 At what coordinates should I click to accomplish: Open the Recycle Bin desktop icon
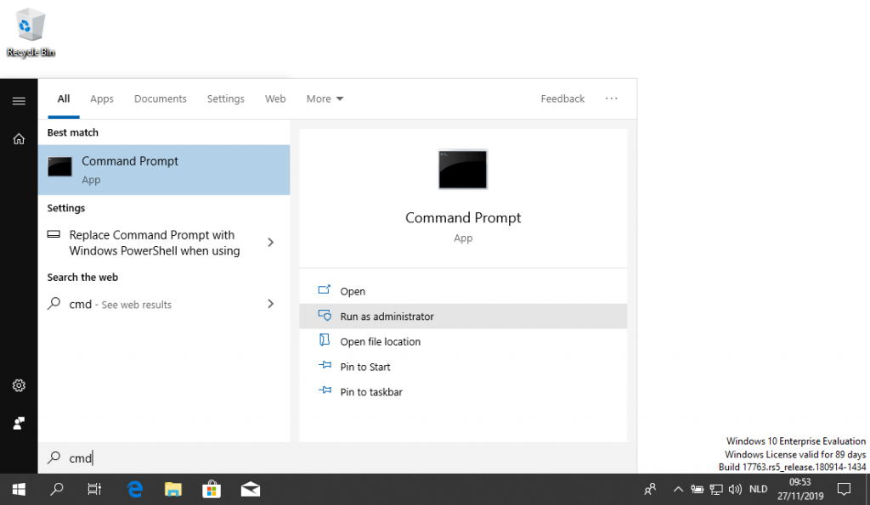pos(31,32)
